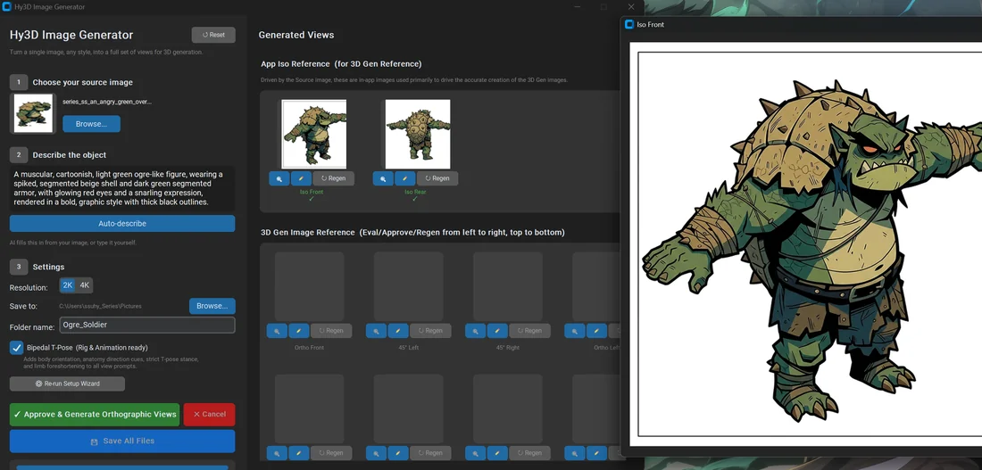Click Regen in slot directly below Ortho Front
982x470 pixels.
[x=330, y=452]
